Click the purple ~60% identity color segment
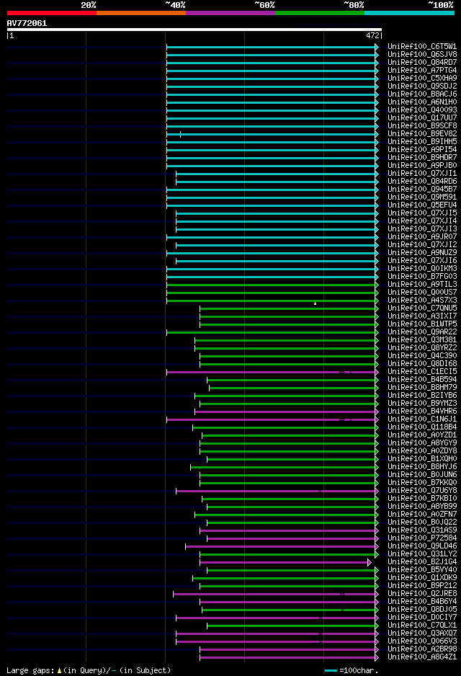 tap(230, 13)
